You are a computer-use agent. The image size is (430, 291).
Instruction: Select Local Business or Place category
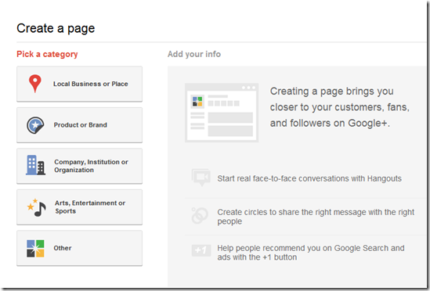[x=80, y=84]
